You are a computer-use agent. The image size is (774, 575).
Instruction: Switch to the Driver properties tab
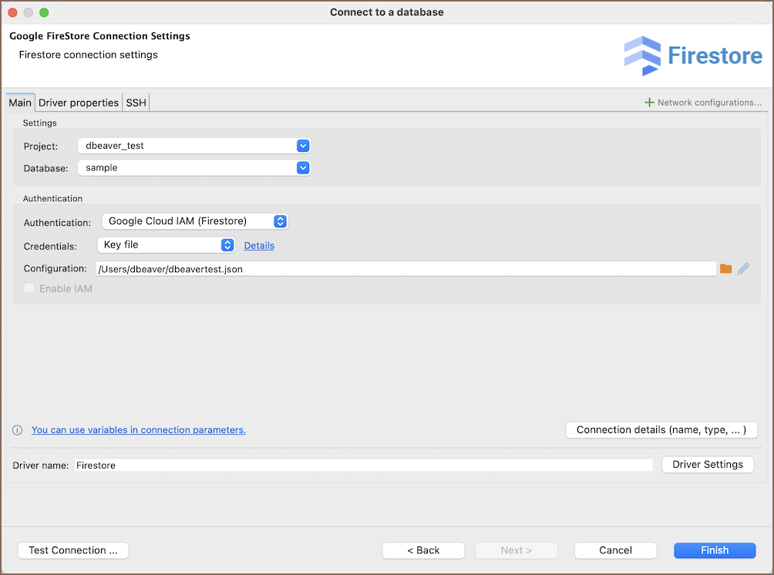click(79, 103)
